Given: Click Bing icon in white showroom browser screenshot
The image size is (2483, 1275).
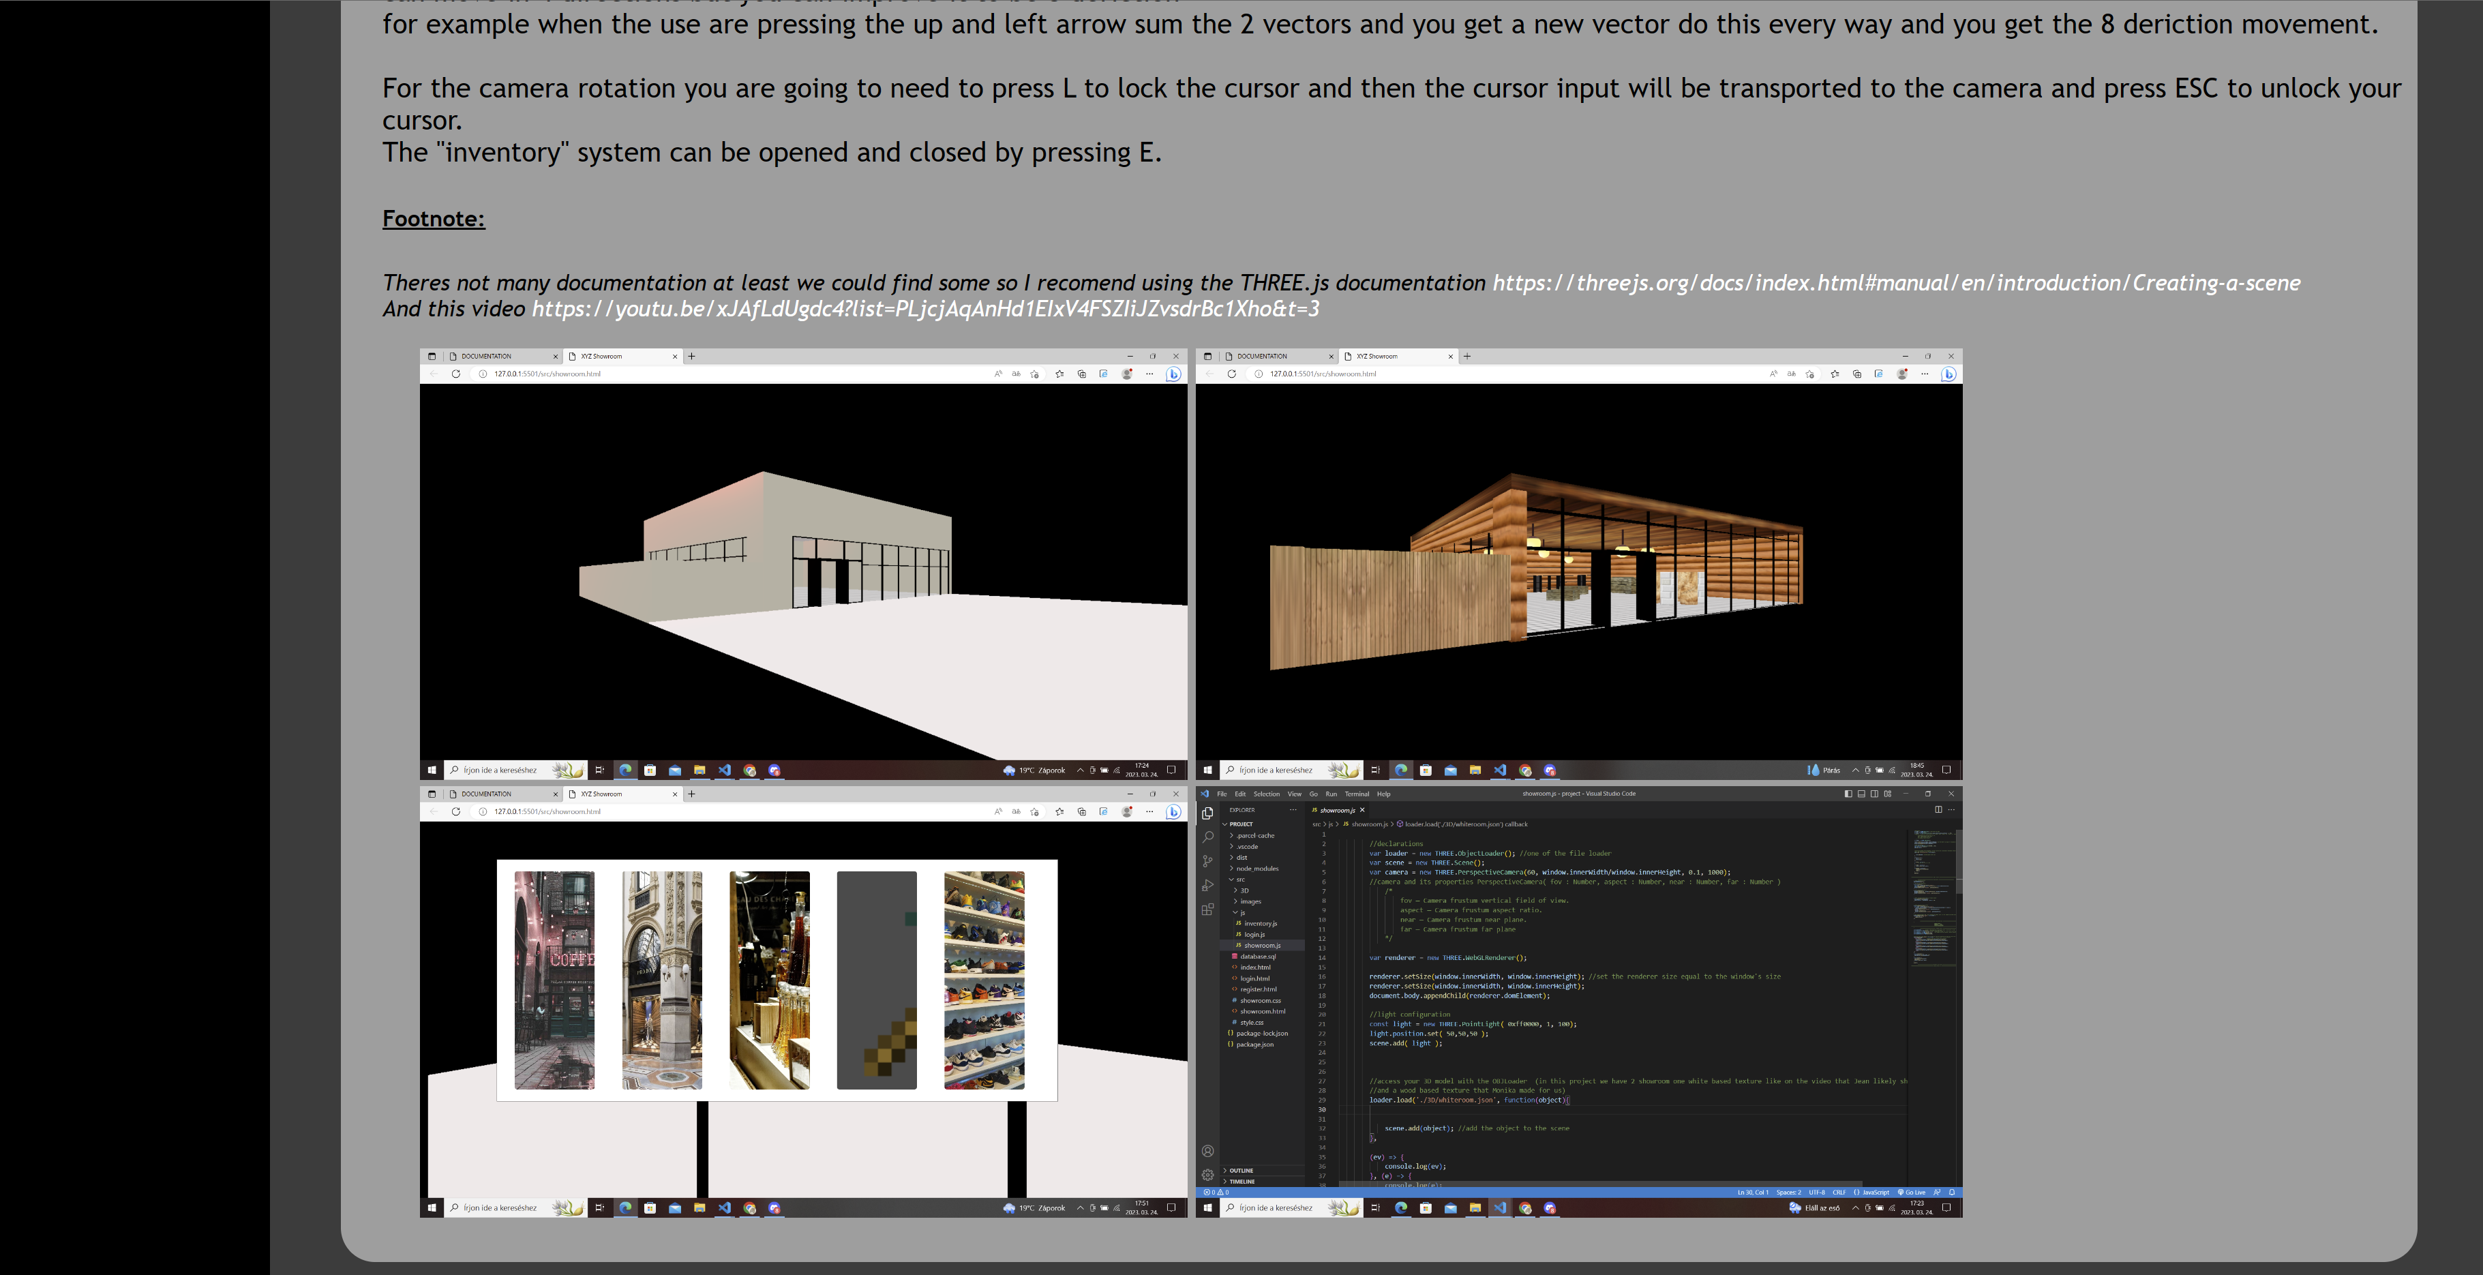Looking at the screenshot, I should coord(1173,374).
